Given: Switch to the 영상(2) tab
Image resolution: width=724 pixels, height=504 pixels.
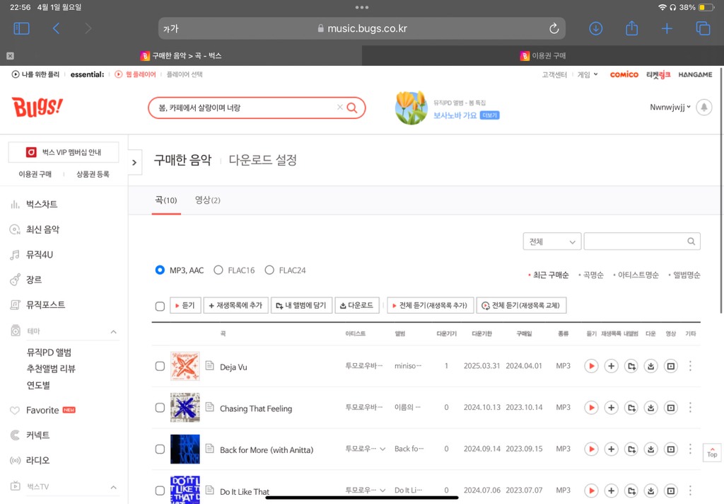Looking at the screenshot, I should click(x=207, y=200).
